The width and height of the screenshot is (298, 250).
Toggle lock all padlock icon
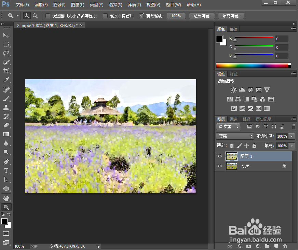pos(254,146)
